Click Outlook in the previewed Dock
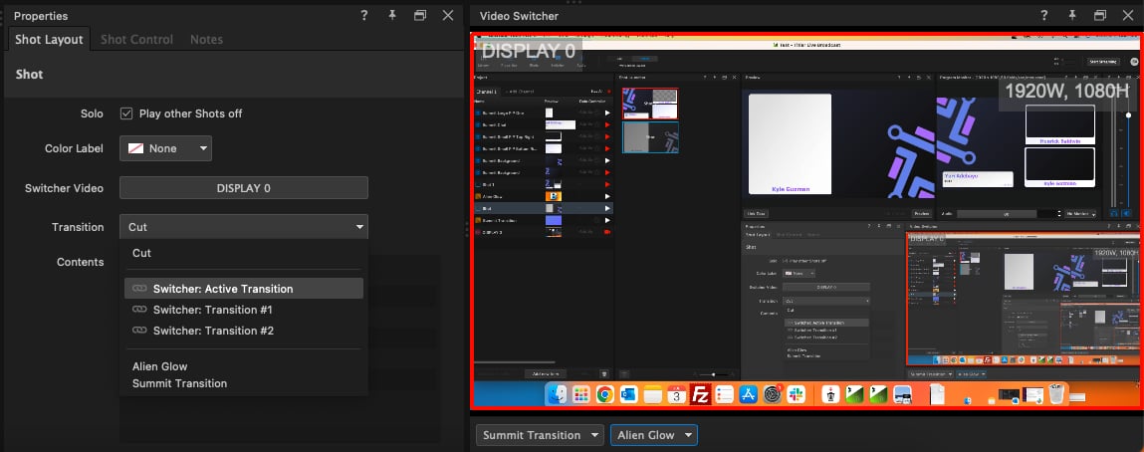The image size is (1144, 452). [x=628, y=394]
